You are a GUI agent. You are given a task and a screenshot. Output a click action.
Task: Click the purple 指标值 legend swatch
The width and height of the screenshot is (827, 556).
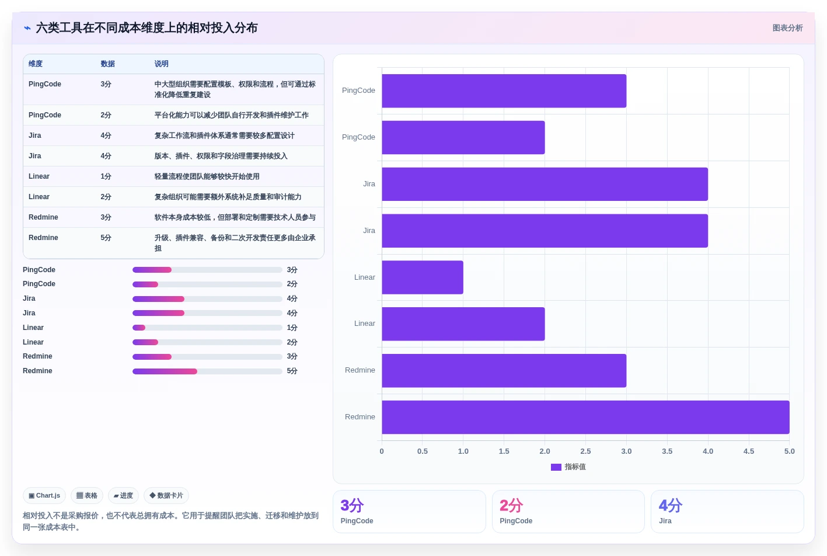click(x=556, y=467)
